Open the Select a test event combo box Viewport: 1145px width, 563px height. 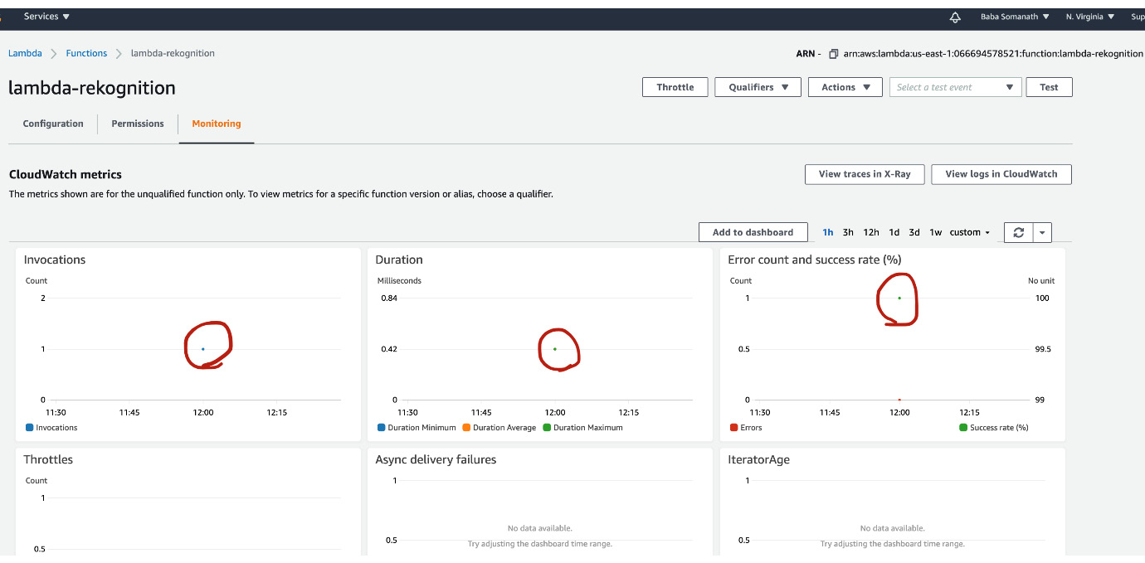click(x=955, y=87)
